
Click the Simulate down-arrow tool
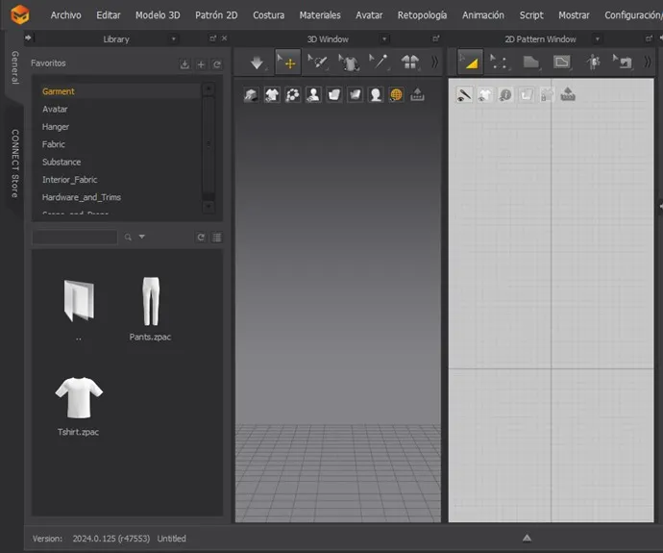257,63
